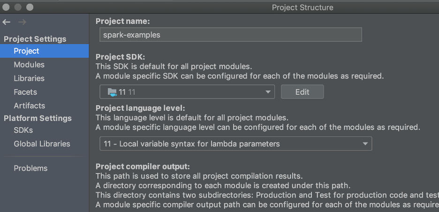
Task: Click the Edit button next to SDK
Action: coord(303,92)
